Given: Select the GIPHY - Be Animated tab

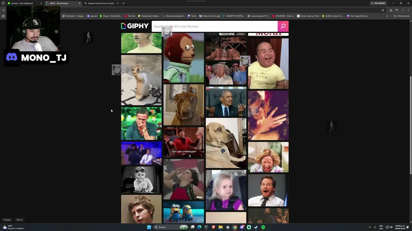Looking at the screenshot, I should coord(63,3).
